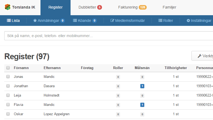Click the member search input field
213x120 pixels.
point(106,36)
